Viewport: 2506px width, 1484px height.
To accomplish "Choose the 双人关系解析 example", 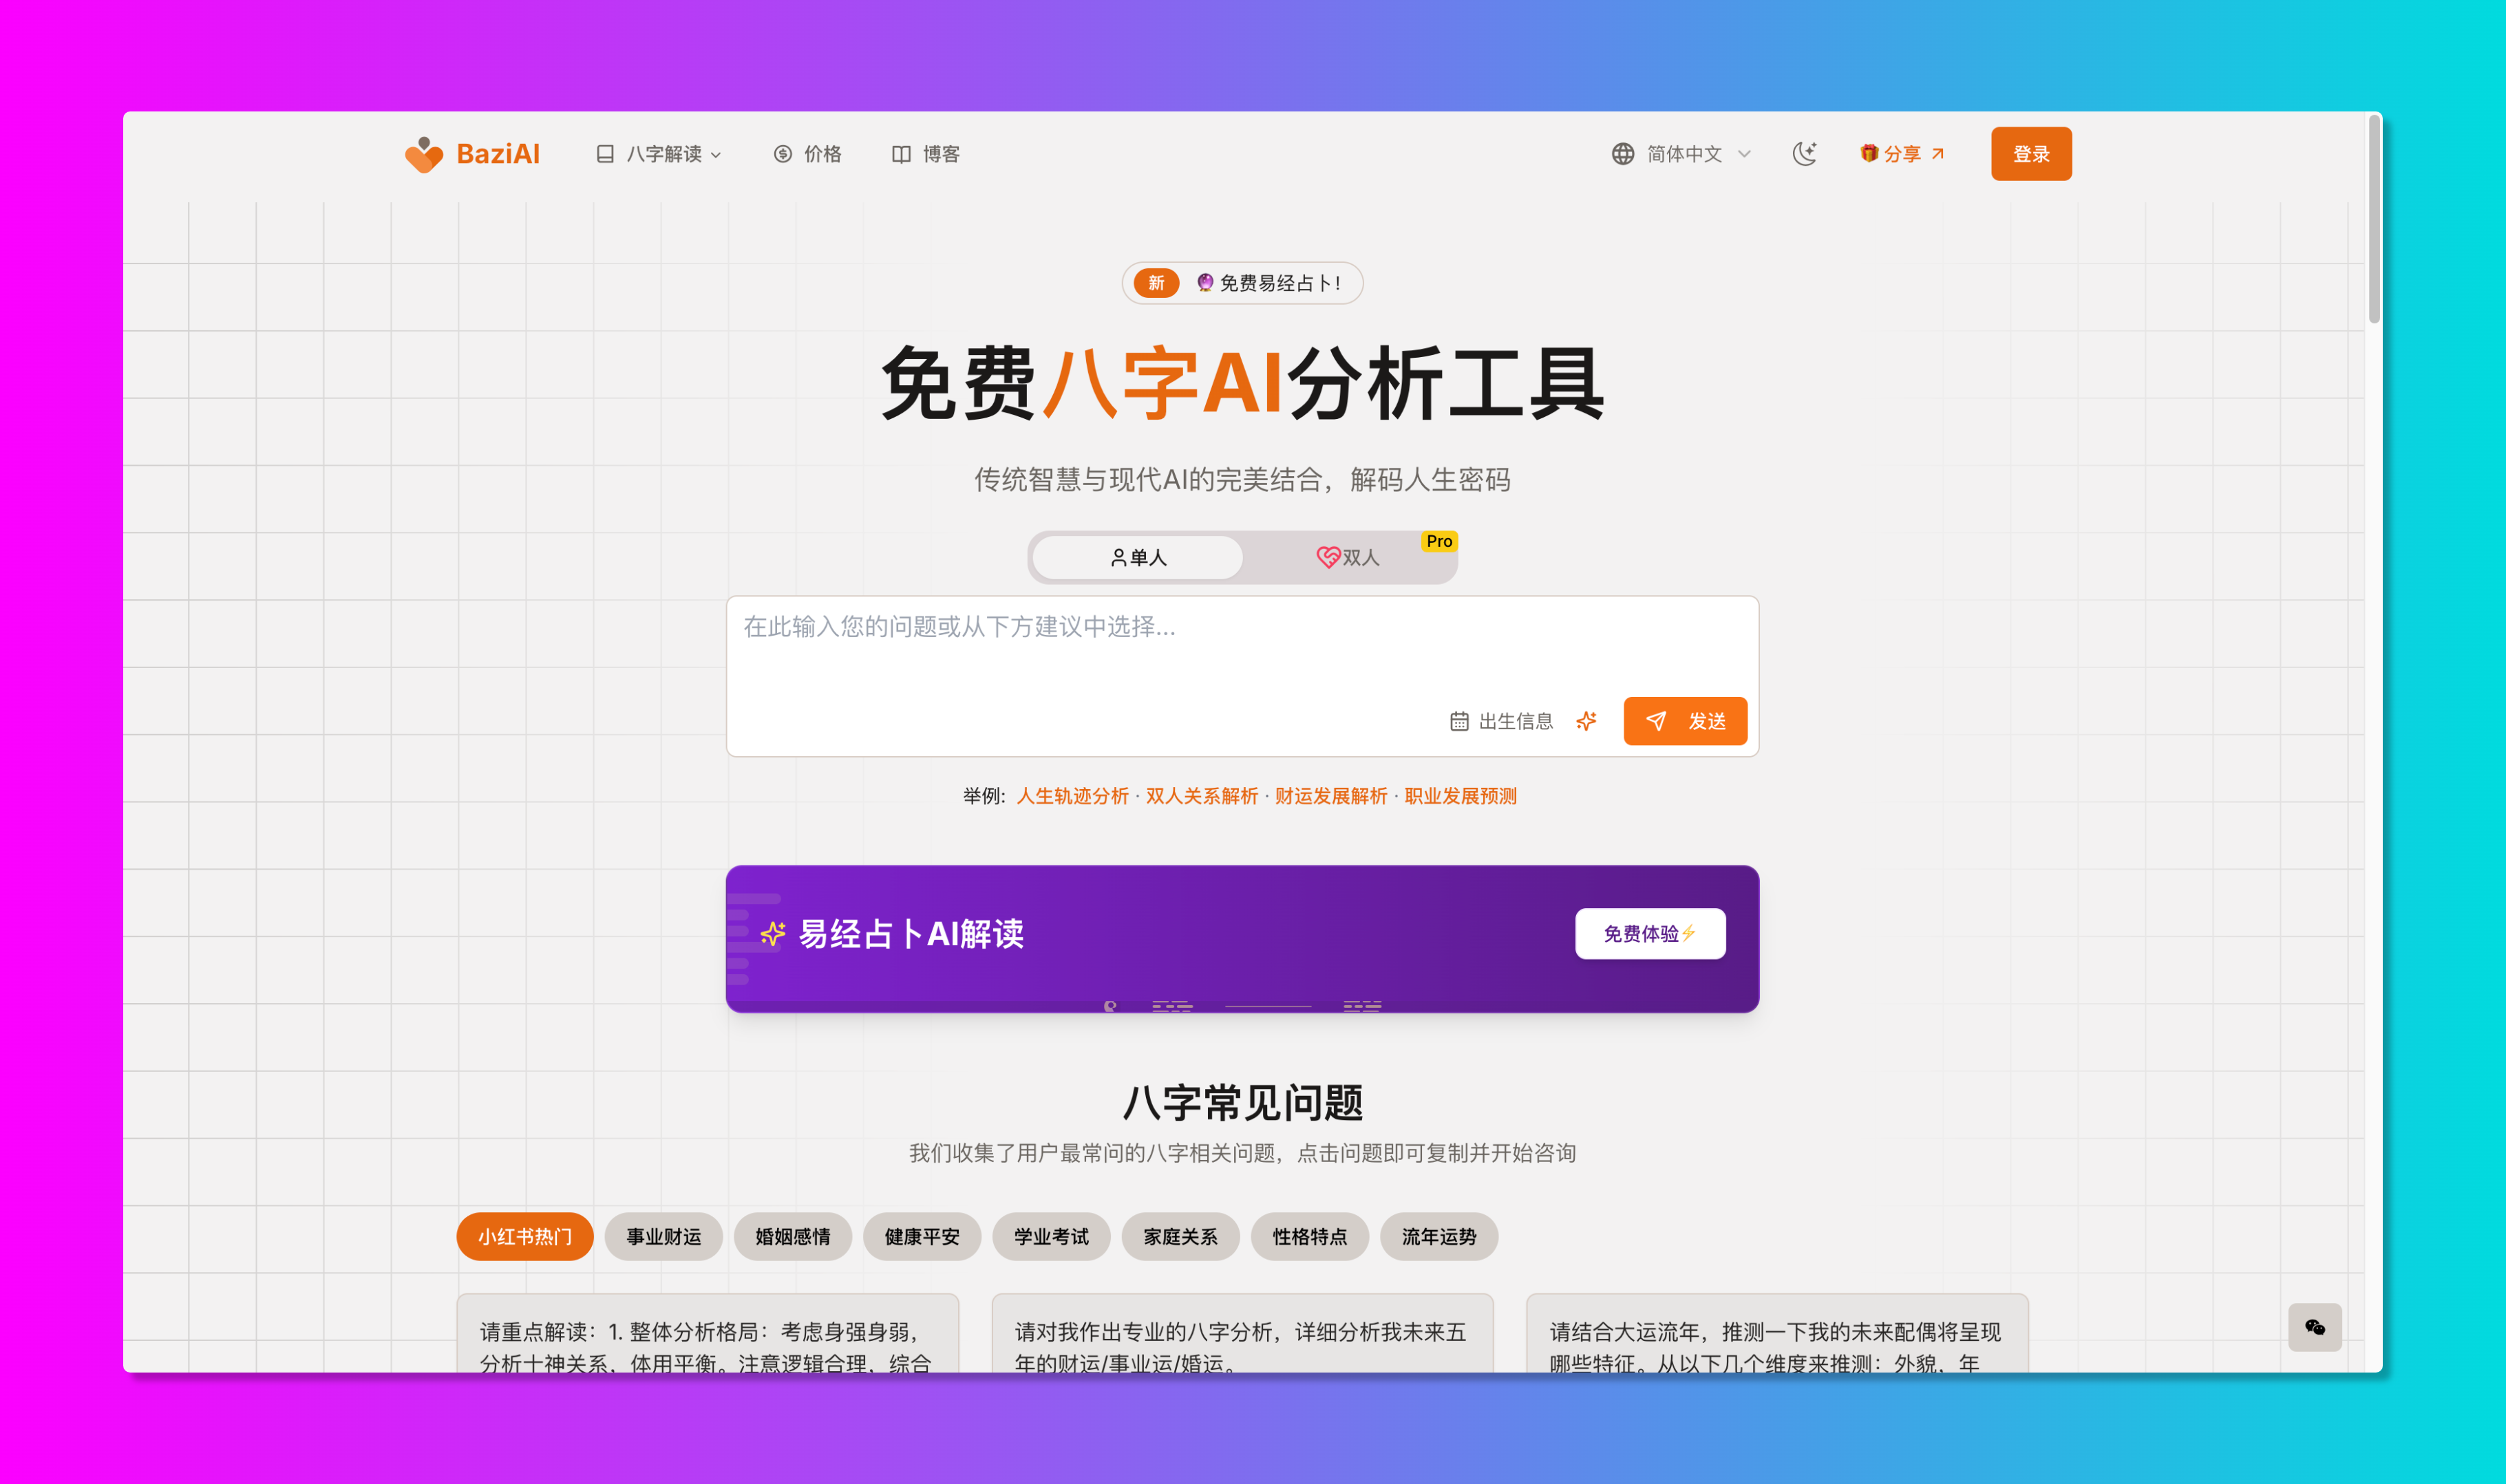I will 1202,796.
